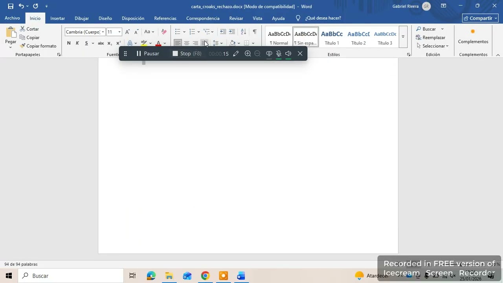
Task: Toggle bold (N) formatting
Action: coord(69,43)
